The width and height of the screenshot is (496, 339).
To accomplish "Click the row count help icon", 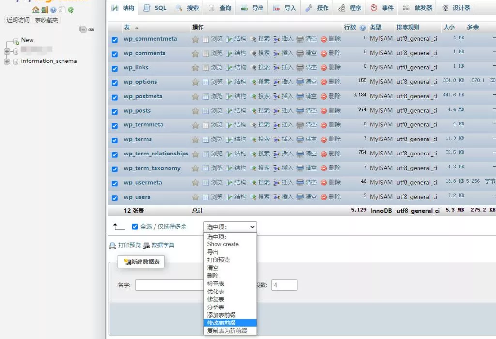I will (363, 28).
